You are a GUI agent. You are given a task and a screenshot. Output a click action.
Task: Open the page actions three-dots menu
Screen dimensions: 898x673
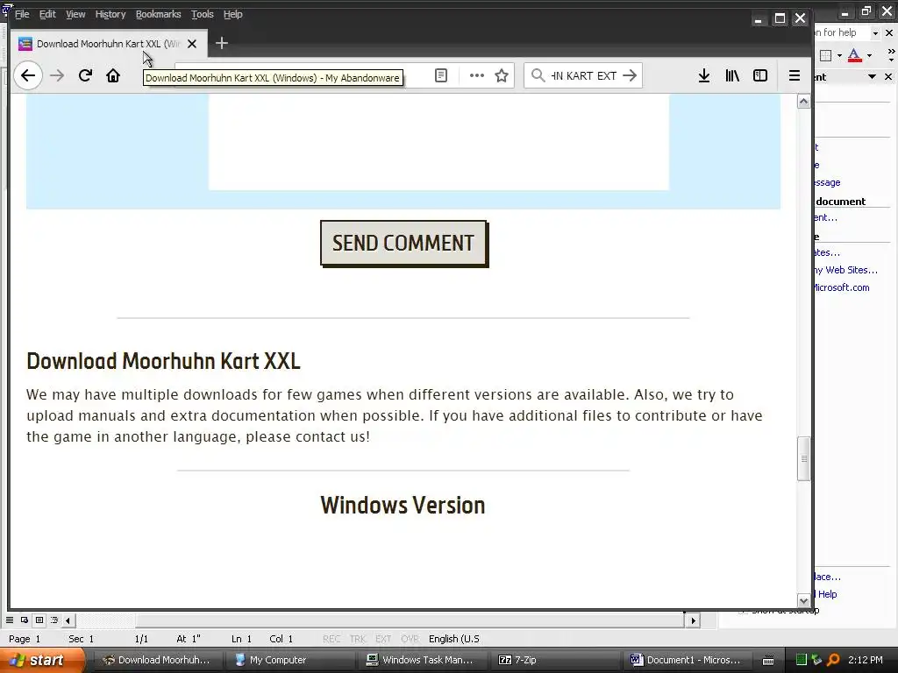click(x=476, y=75)
